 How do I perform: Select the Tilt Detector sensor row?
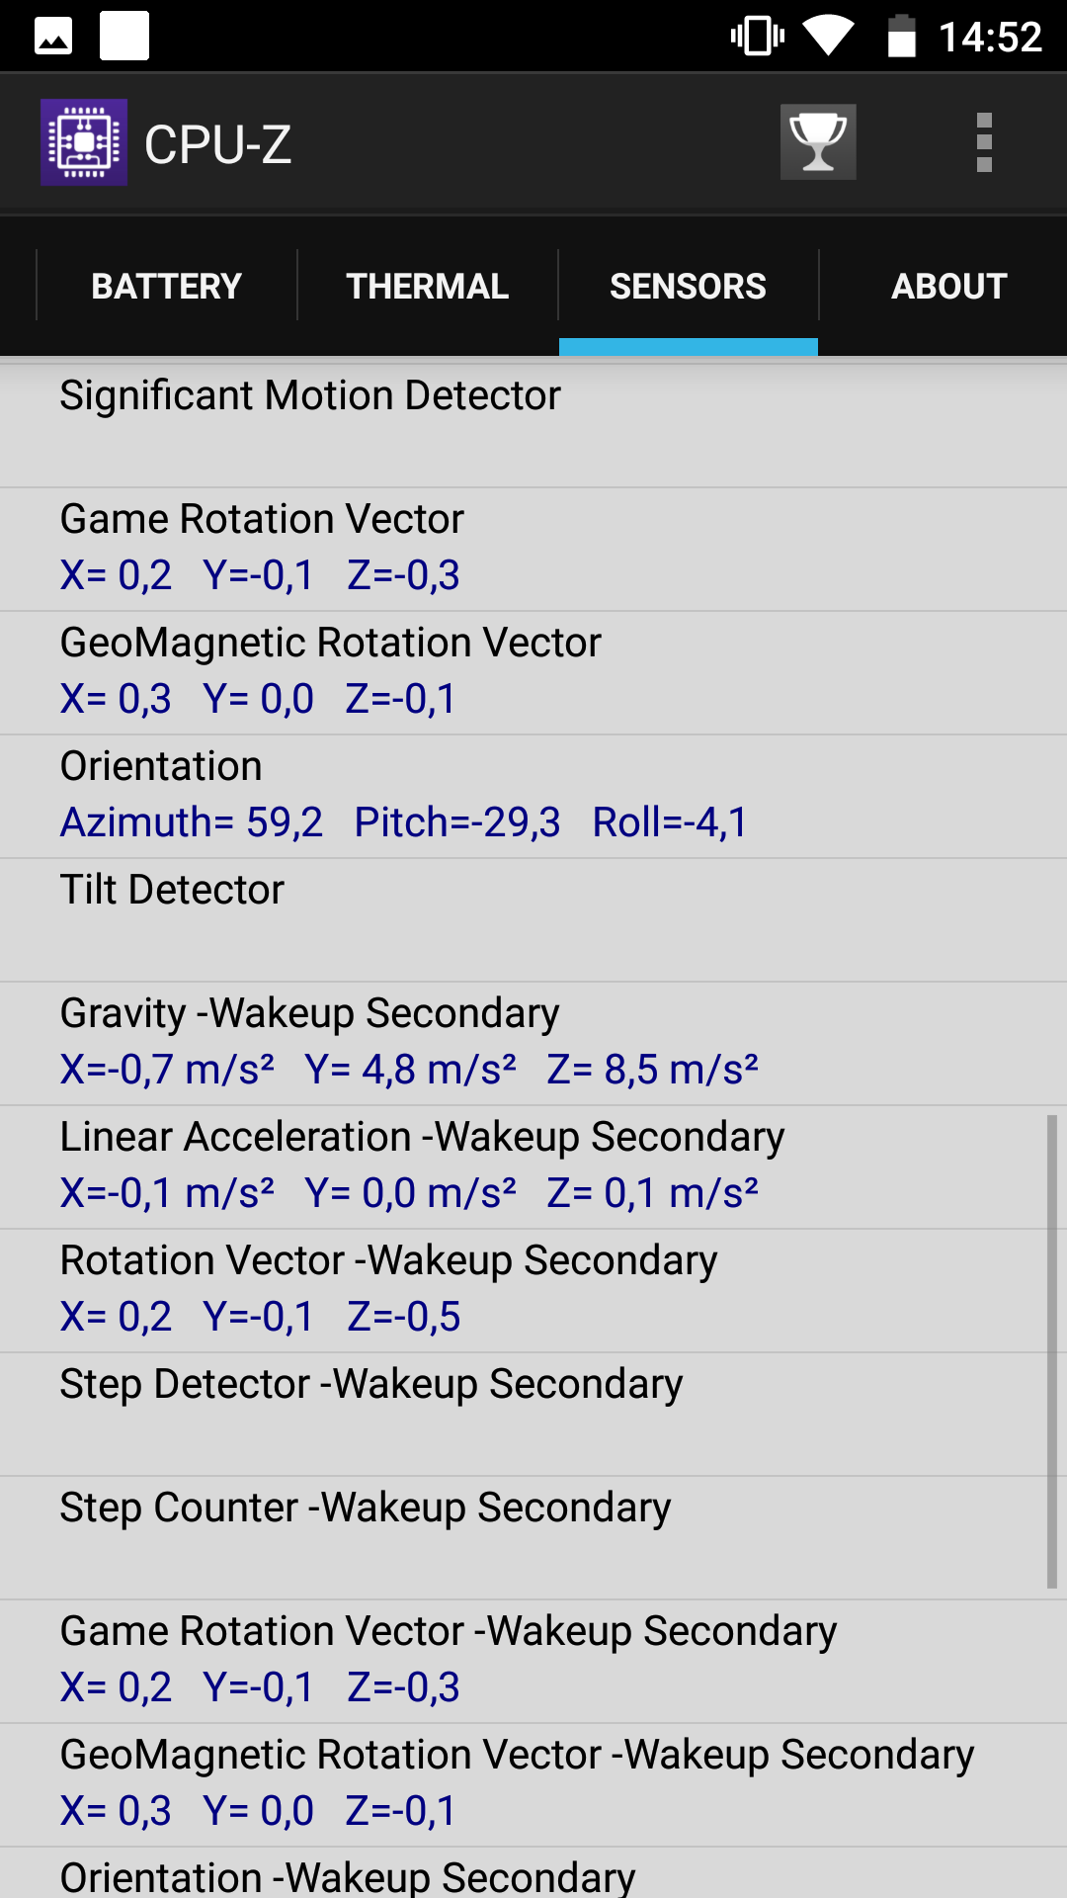click(x=533, y=920)
